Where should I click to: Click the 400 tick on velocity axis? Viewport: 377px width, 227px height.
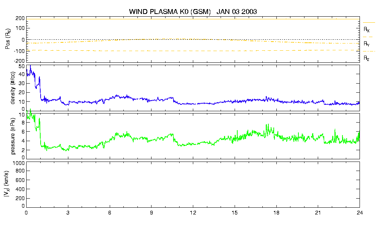pyautogui.click(x=20, y=189)
